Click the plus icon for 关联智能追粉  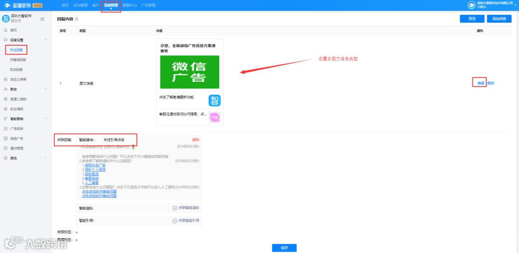click(x=175, y=208)
